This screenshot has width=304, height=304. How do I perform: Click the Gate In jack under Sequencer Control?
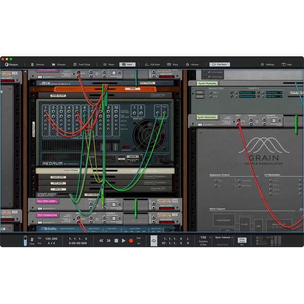[x=211, y=93]
